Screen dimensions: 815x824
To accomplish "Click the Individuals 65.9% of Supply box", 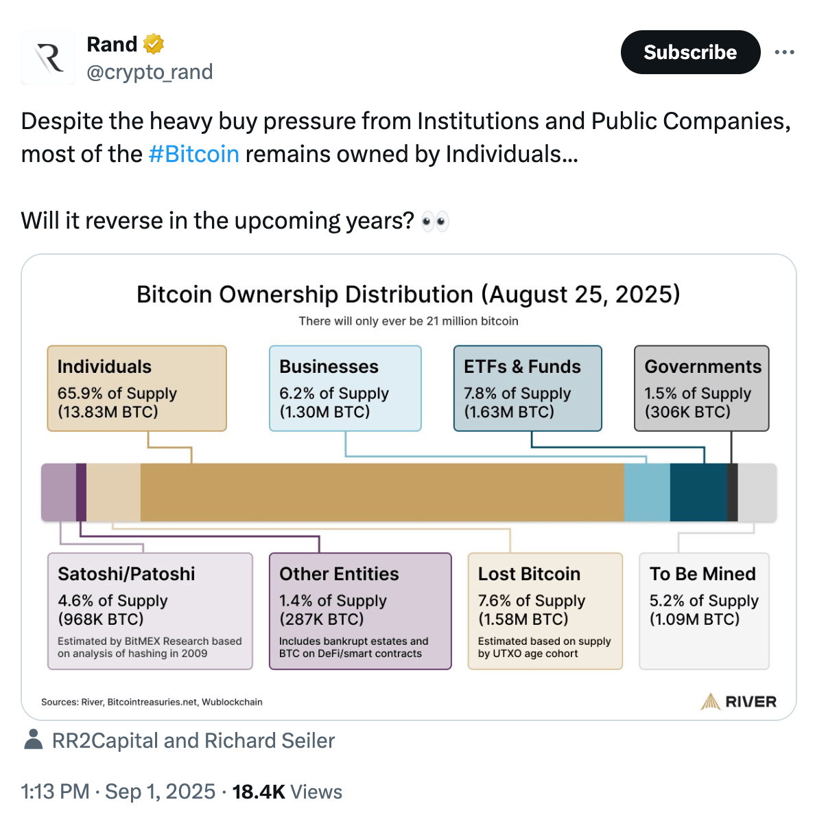I will point(137,389).
